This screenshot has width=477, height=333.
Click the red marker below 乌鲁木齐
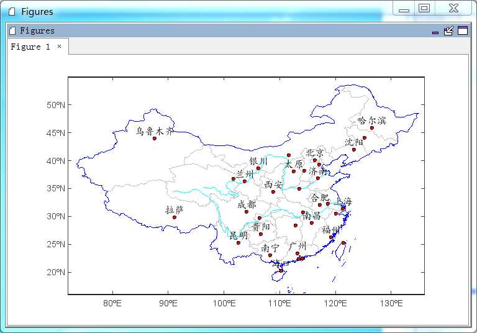[155, 139]
